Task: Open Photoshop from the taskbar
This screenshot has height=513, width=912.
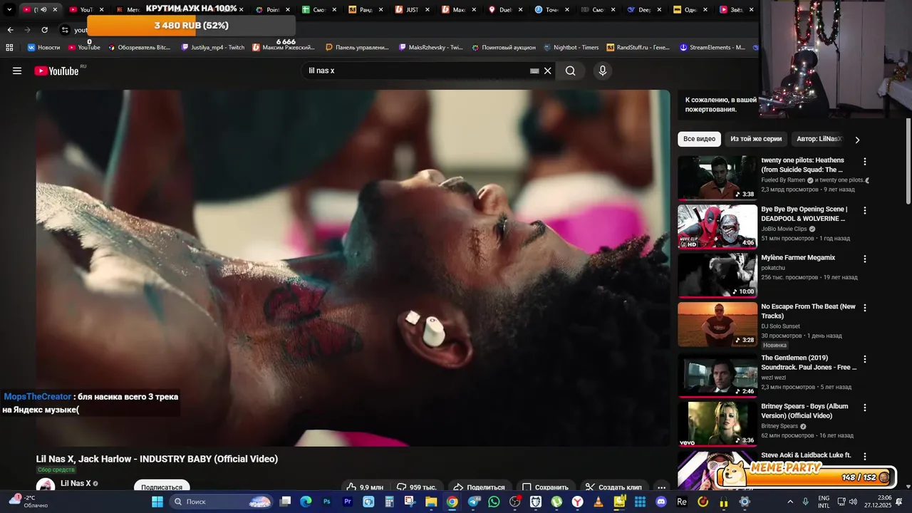Action: tap(327, 502)
